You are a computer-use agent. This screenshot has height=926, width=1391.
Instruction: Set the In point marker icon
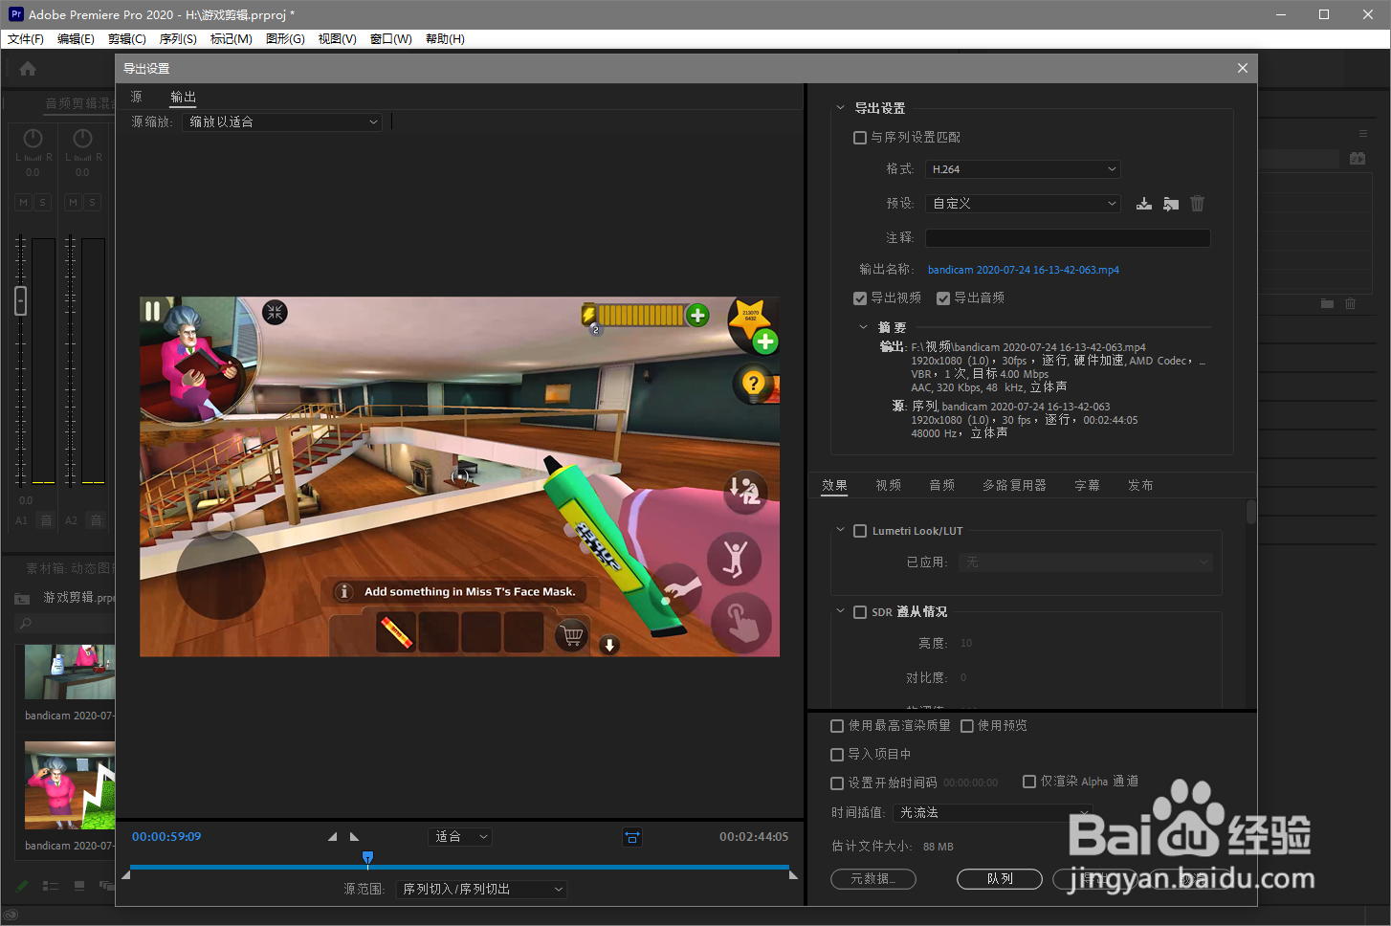point(332,837)
